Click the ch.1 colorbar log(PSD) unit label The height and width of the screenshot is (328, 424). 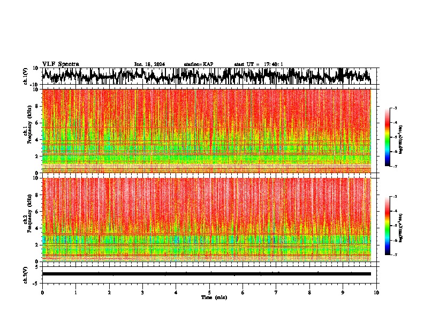tap(401, 140)
